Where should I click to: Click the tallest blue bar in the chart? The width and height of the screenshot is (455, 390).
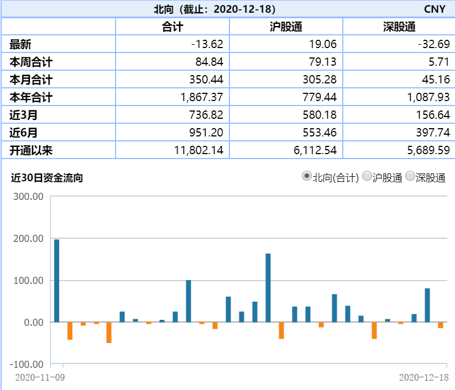click(x=55, y=279)
